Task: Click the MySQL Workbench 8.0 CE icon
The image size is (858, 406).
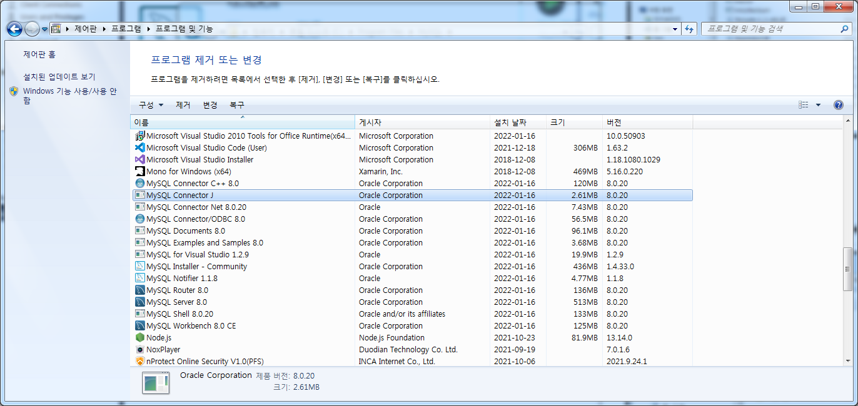Action: tap(140, 326)
